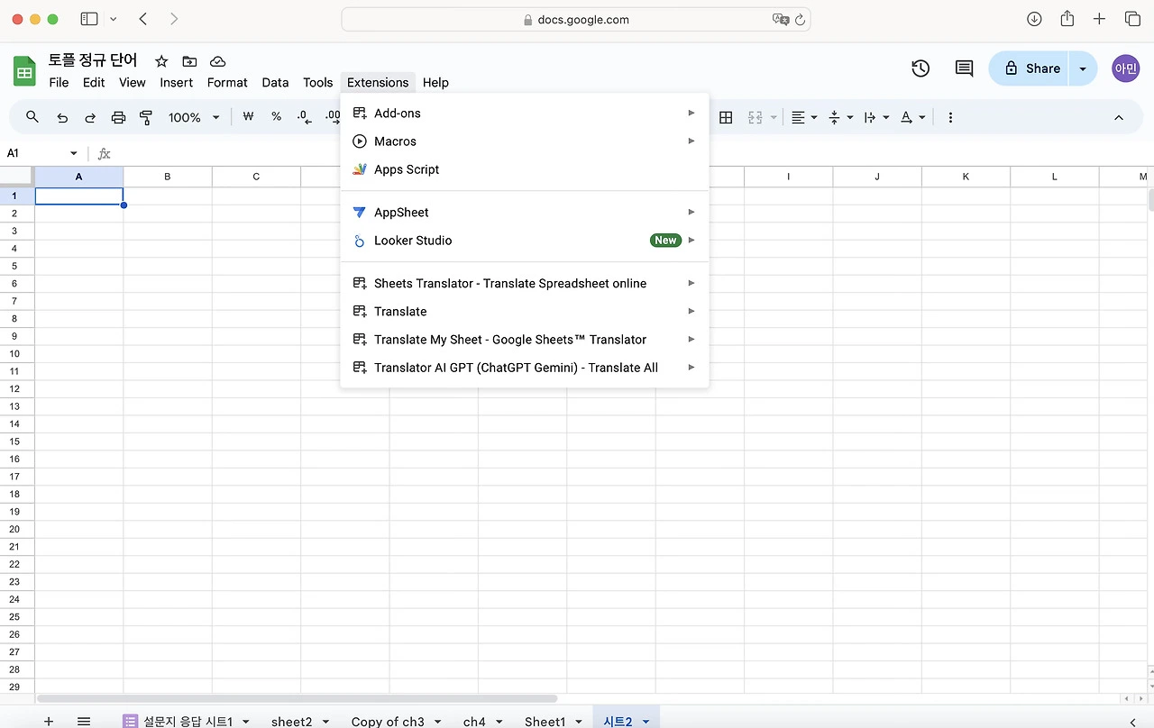Click the document title 토플 정규 단어
Image resolution: width=1154 pixels, height=728 pixels.
click(x=93, y=60)
